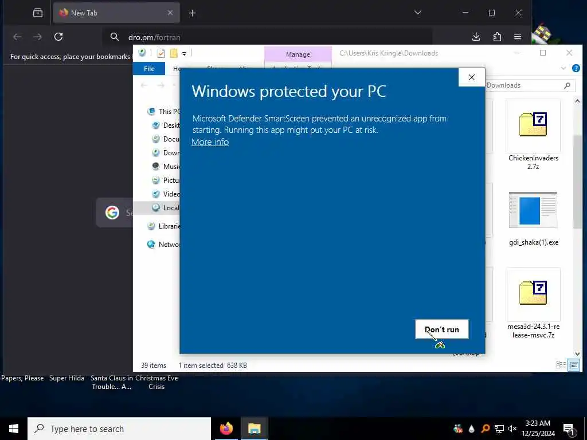Open Customize Quick Access Toolbar dropdown

(184, 54)
